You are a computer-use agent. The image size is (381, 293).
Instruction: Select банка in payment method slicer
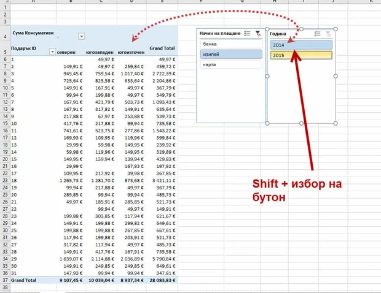(x=231, y=44)
